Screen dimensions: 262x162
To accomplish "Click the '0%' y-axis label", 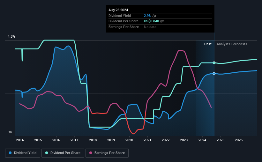I will coord(10,132).
